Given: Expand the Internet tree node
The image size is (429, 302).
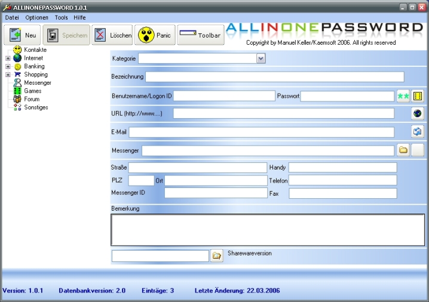Looking at the screenshot, I should [x=8, y=58].
